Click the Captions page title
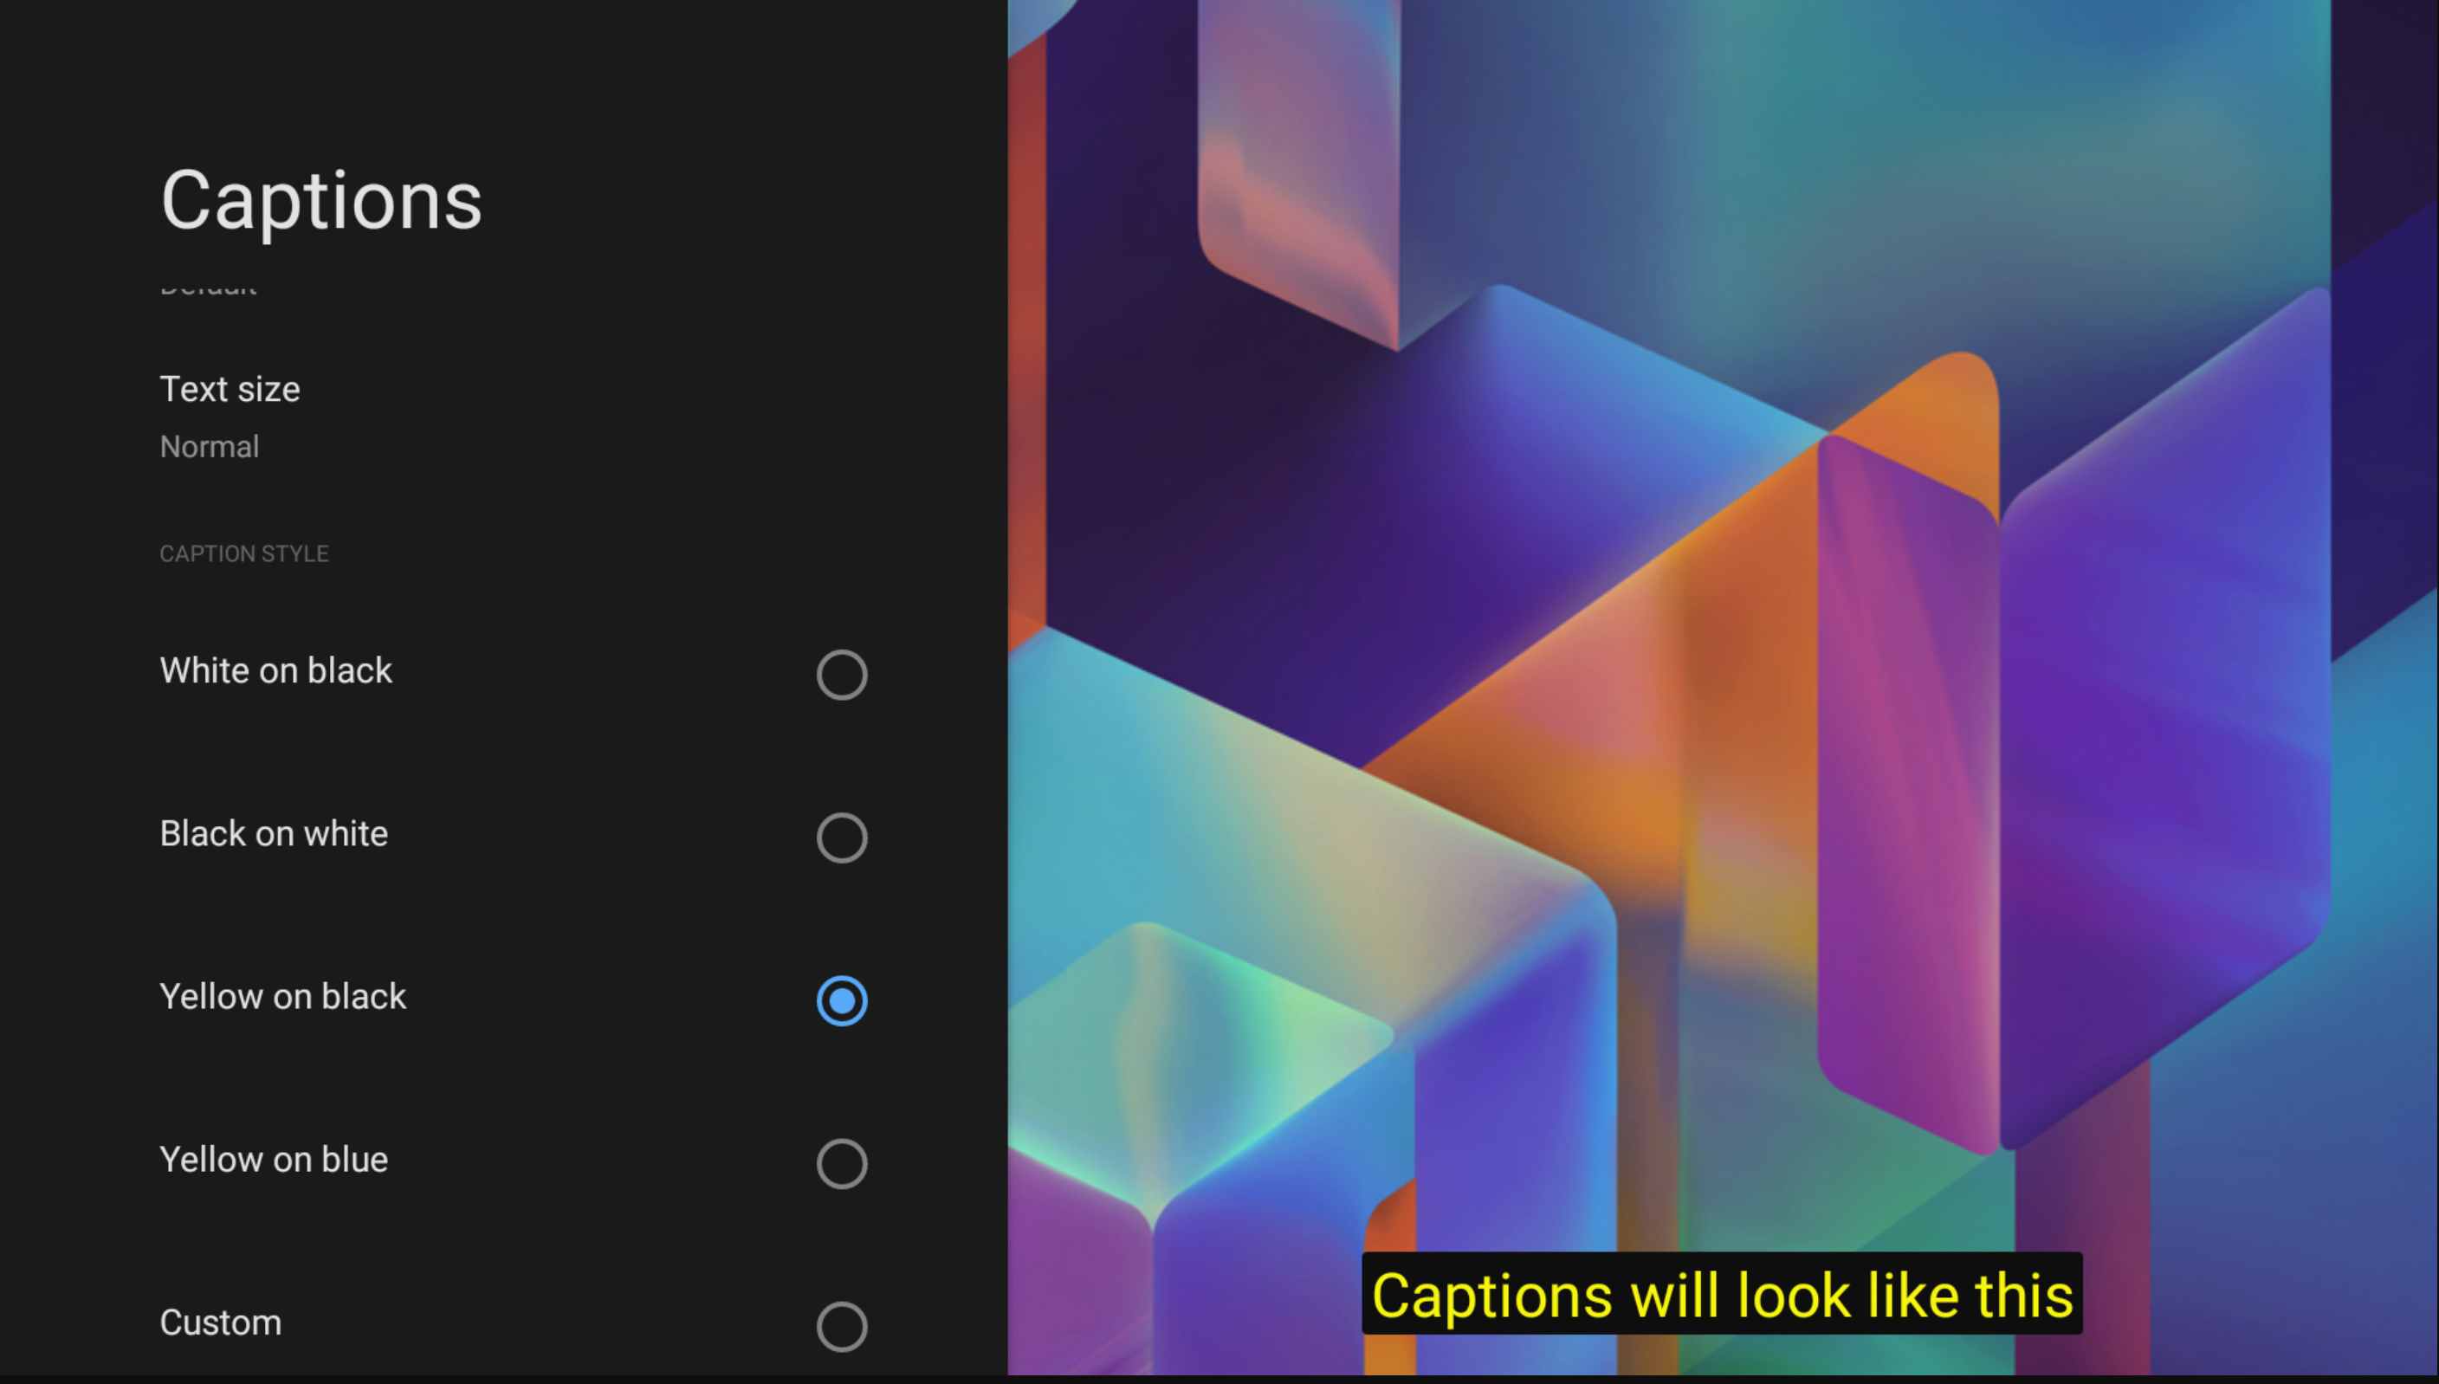Viewport: 2439px width, 1384px height. (321, 202)
